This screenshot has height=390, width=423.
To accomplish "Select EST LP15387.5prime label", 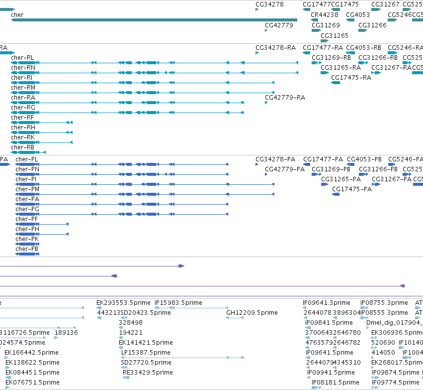I will tap(146, 353).
